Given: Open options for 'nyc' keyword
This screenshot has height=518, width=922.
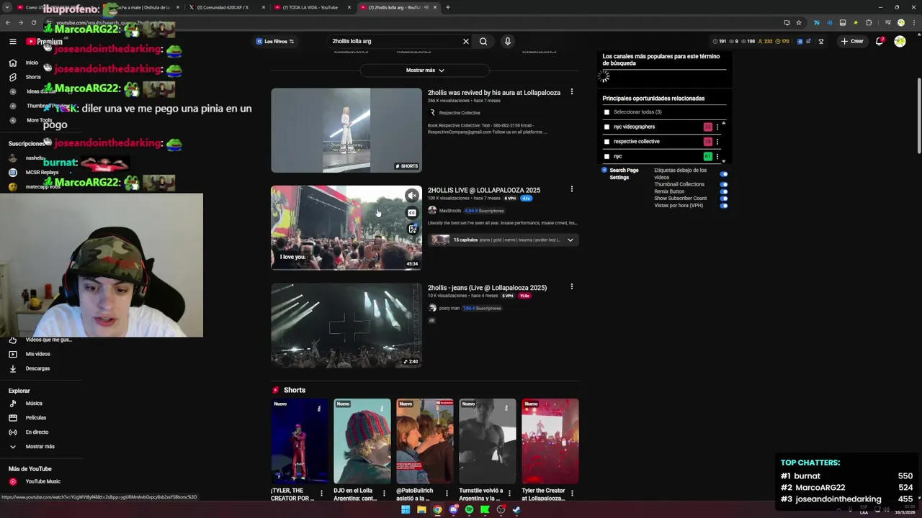Looking at the screenshot, I should (717, 156).
